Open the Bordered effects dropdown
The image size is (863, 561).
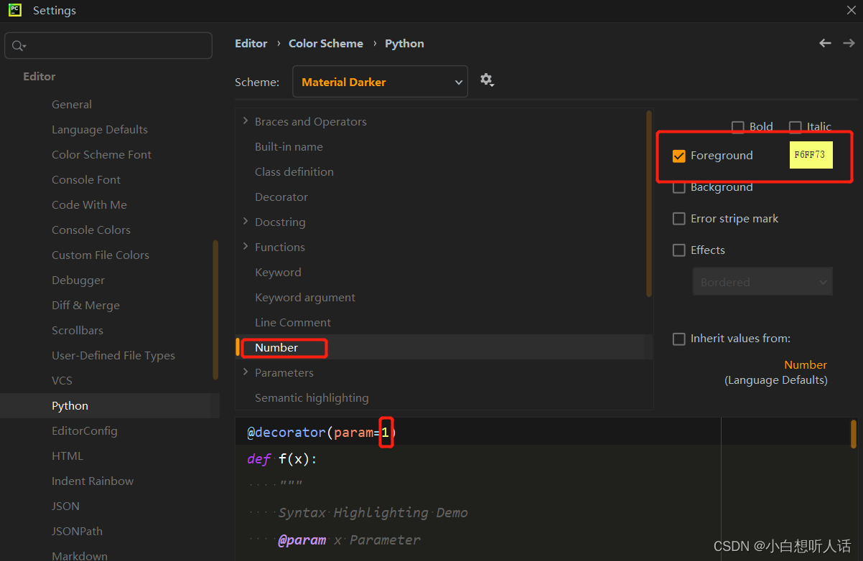click(x=762, y=282)
